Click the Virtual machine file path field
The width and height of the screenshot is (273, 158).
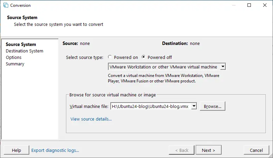pyautogui.click(x=151, y=106)
